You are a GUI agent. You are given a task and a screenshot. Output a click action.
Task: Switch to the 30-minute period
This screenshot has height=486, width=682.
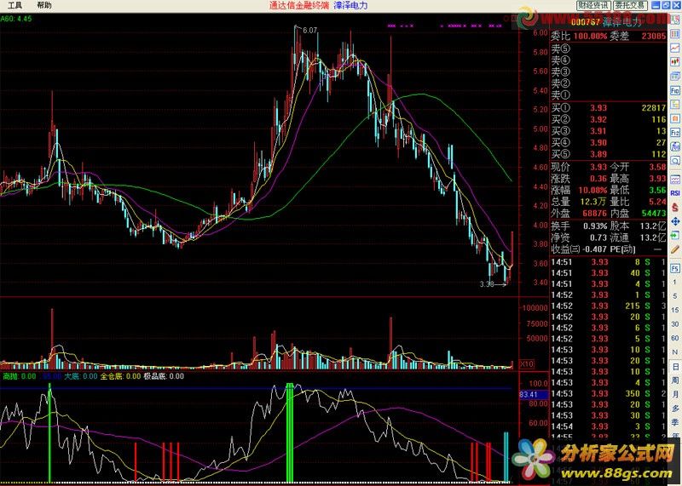tap(675, 324)
